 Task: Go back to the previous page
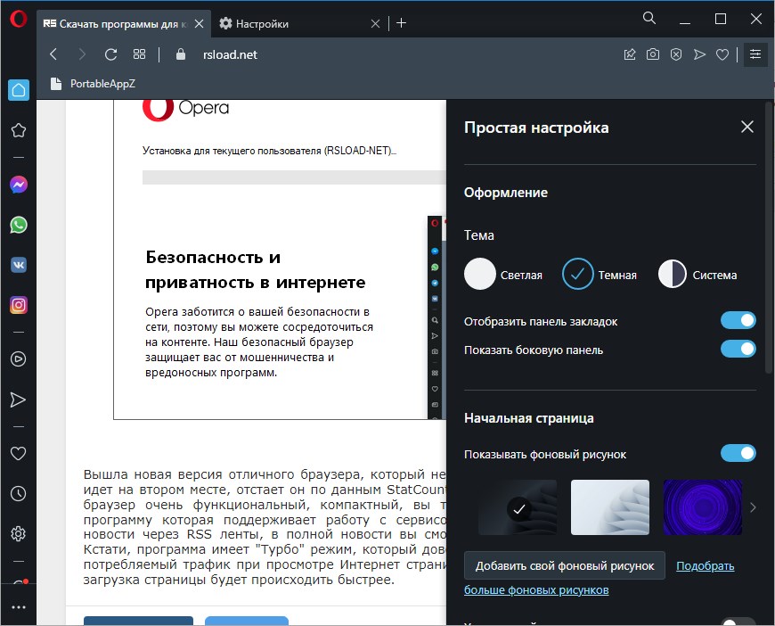[53, 54]
